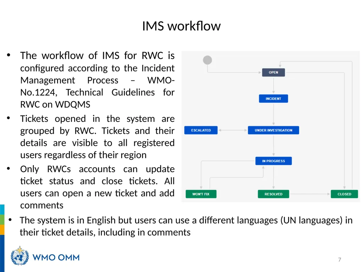363x272 pixels.
Task: Select the IN PROGRESS status box
Action: (273, 161)
